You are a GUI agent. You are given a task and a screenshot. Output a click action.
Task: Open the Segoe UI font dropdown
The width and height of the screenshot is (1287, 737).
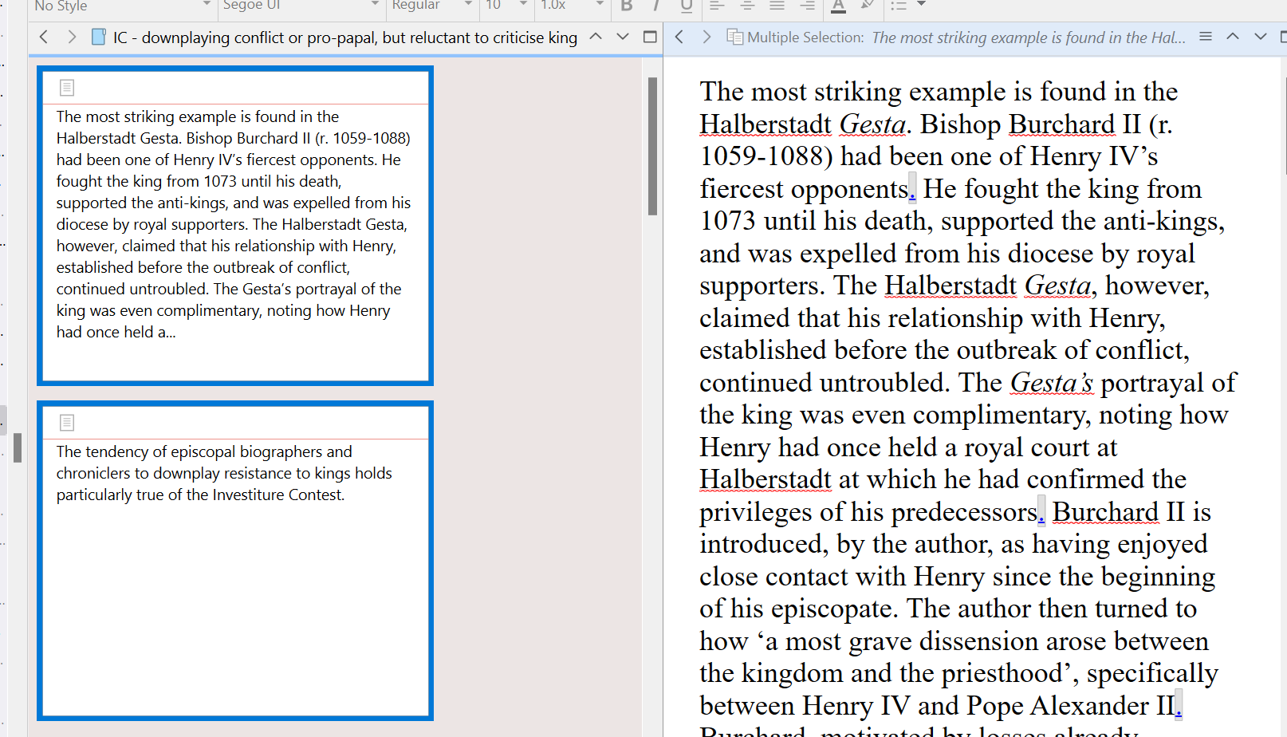pos(300,6)
